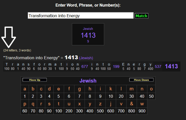Click the 'into' word sum 199

tap(116, 67)
